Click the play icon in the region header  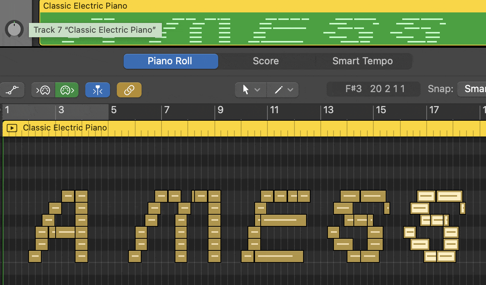[x=12, y=128]
